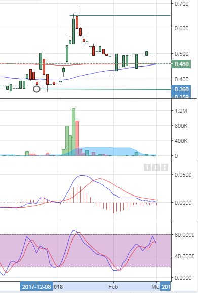Maximize MACD pane with double-arrow icon

pyautogui.click(x=165, y=167)
